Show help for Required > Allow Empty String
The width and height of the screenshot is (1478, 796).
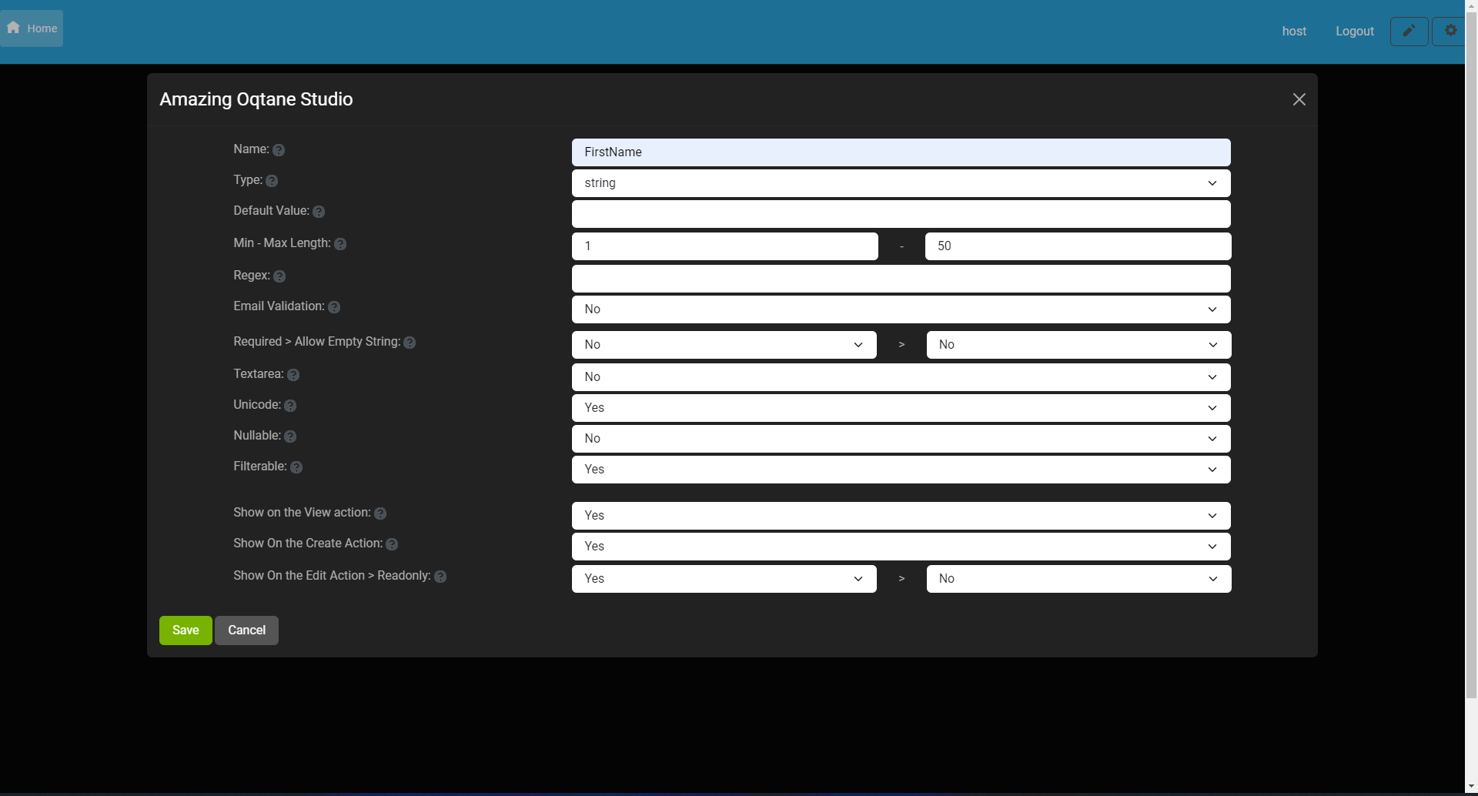[x=410, y=343]
